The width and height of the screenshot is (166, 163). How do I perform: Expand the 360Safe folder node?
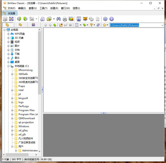click(x=12, y=74)
